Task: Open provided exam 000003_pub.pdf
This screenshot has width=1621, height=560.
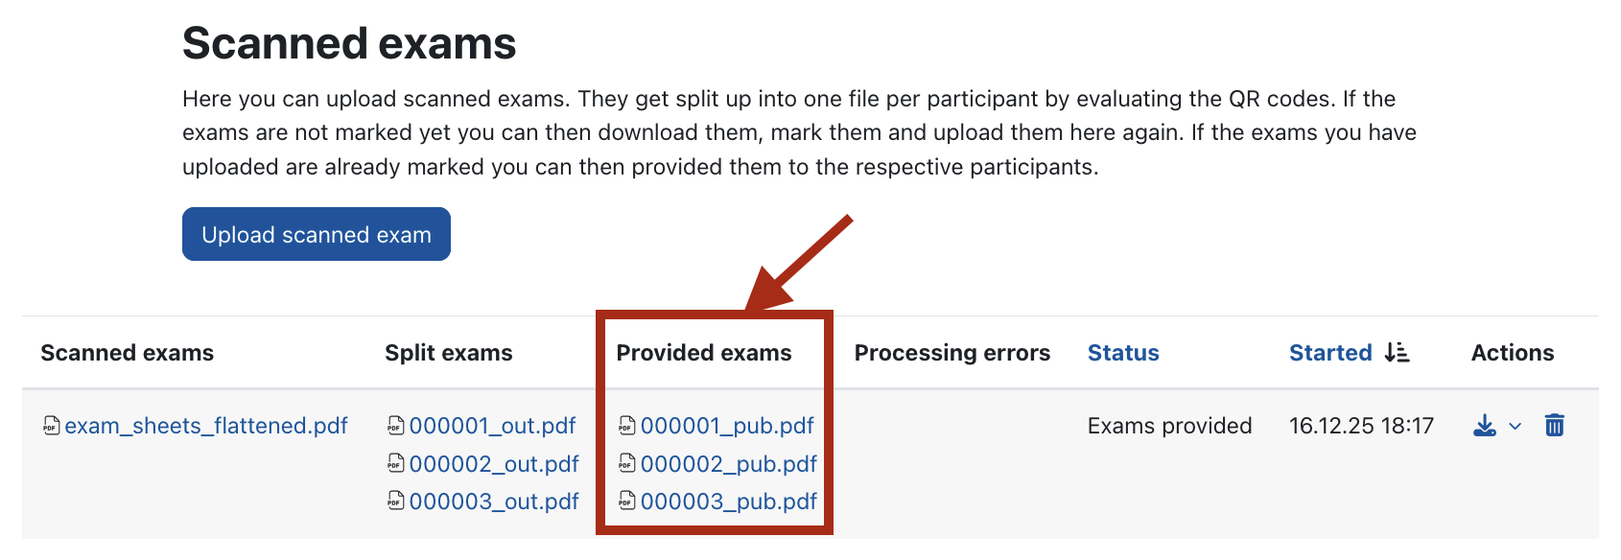Action: (x=729, y=502)
